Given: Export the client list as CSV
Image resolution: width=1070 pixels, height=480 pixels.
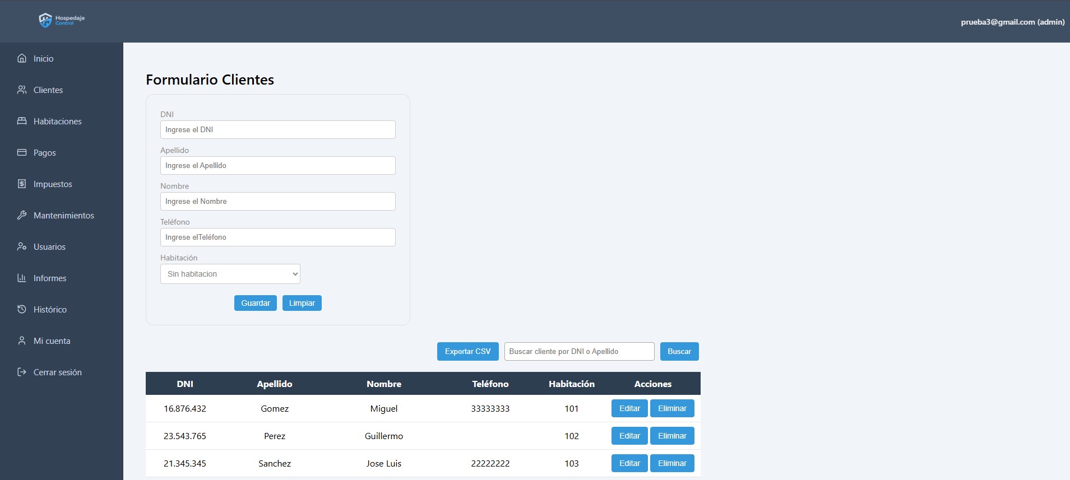Looking at the screenshot, I should click(x=467, y=351).
